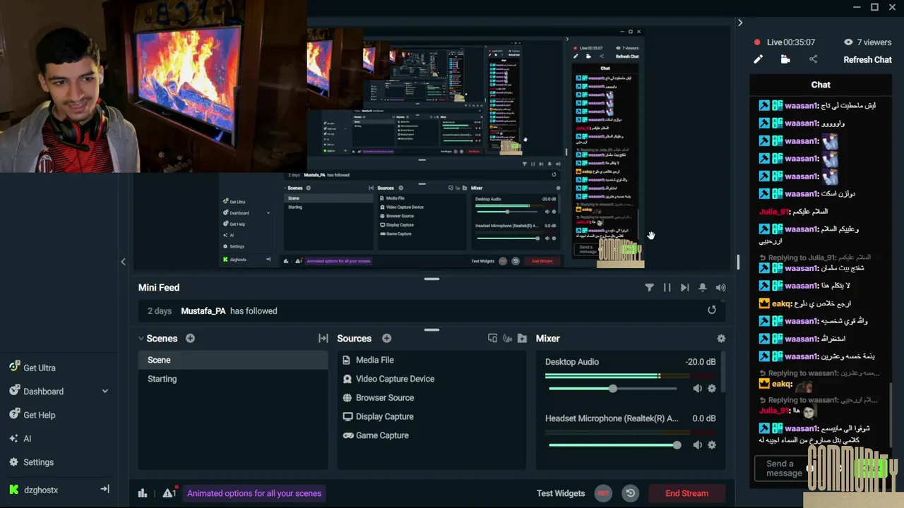
Task: Toggle Mini Feed bell alerts mute
Action: click(x=703, y=287)
